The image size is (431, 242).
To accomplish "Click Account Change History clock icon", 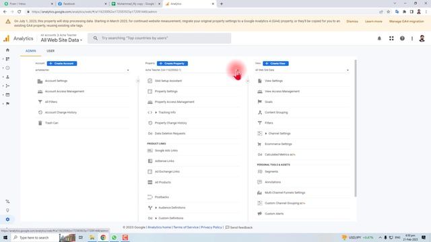I will 40,112.
